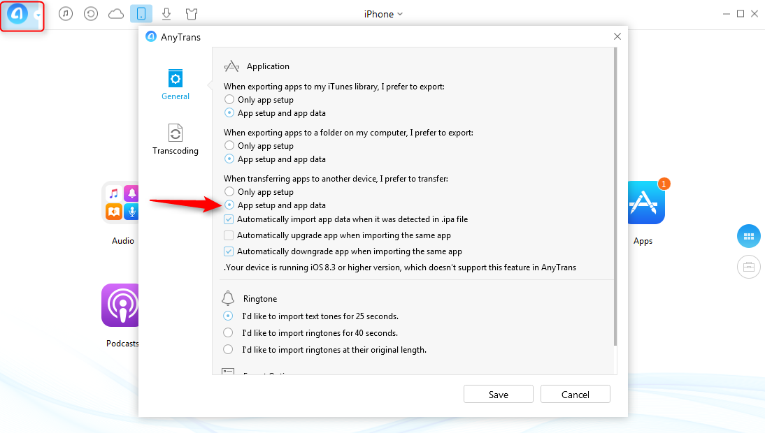Minimize the AnyTrans main window

pos(727,14)
